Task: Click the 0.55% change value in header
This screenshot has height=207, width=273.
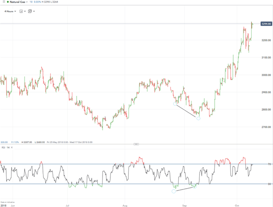Action: pyautogui.click(x=37, y=2)
